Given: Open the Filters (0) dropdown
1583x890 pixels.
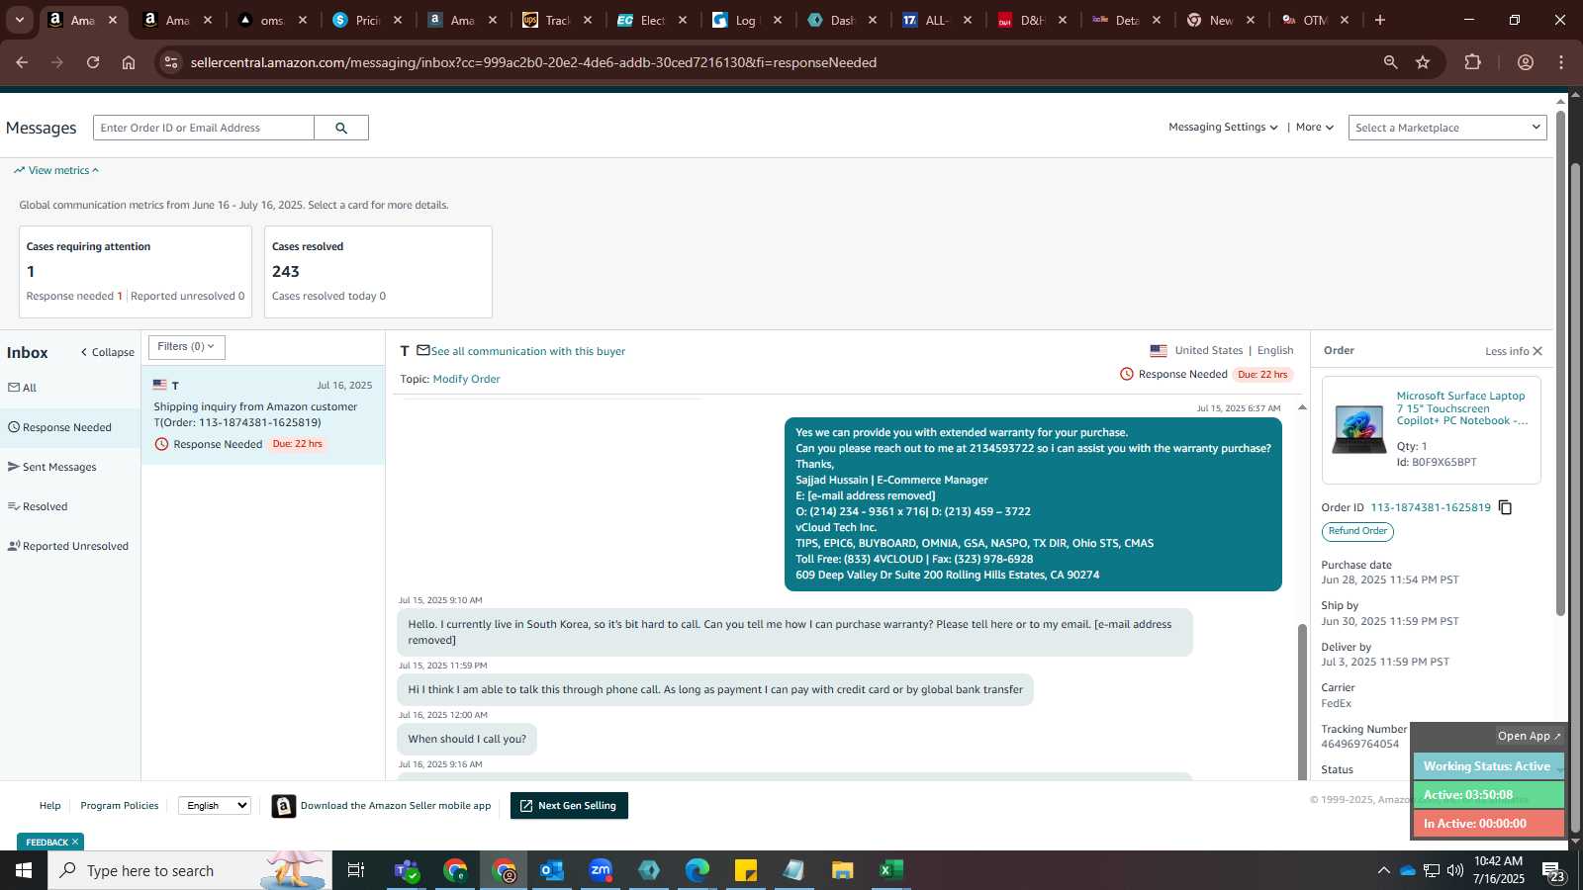Looking at the screenshot, I should tap(187, 347).
